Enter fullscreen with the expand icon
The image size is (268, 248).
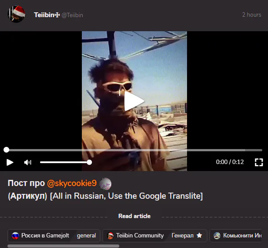(x=259, y=162)
